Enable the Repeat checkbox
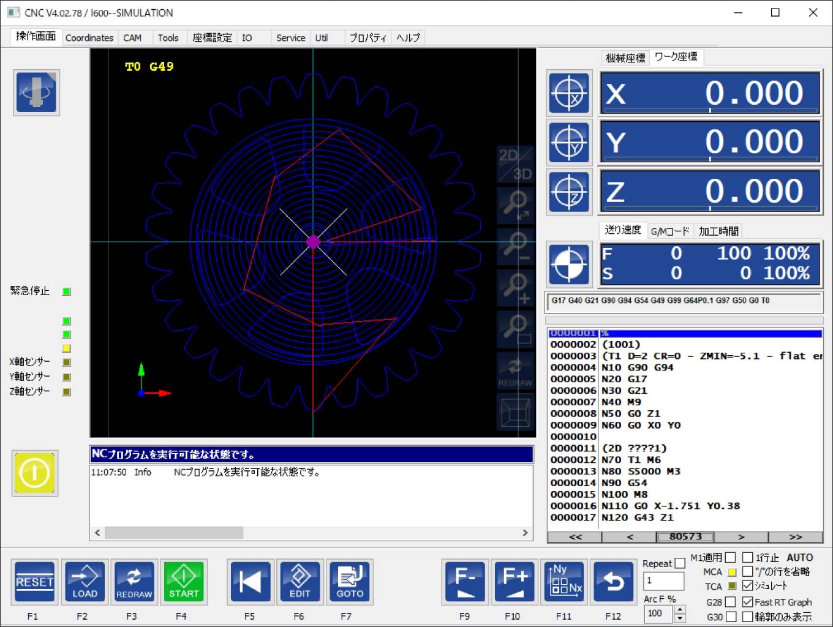833x627 pixels. tap(680, 563)
